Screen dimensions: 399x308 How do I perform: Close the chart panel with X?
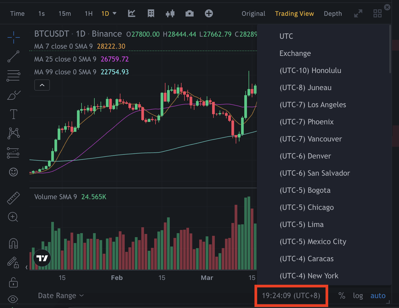(x=387, y=7)
